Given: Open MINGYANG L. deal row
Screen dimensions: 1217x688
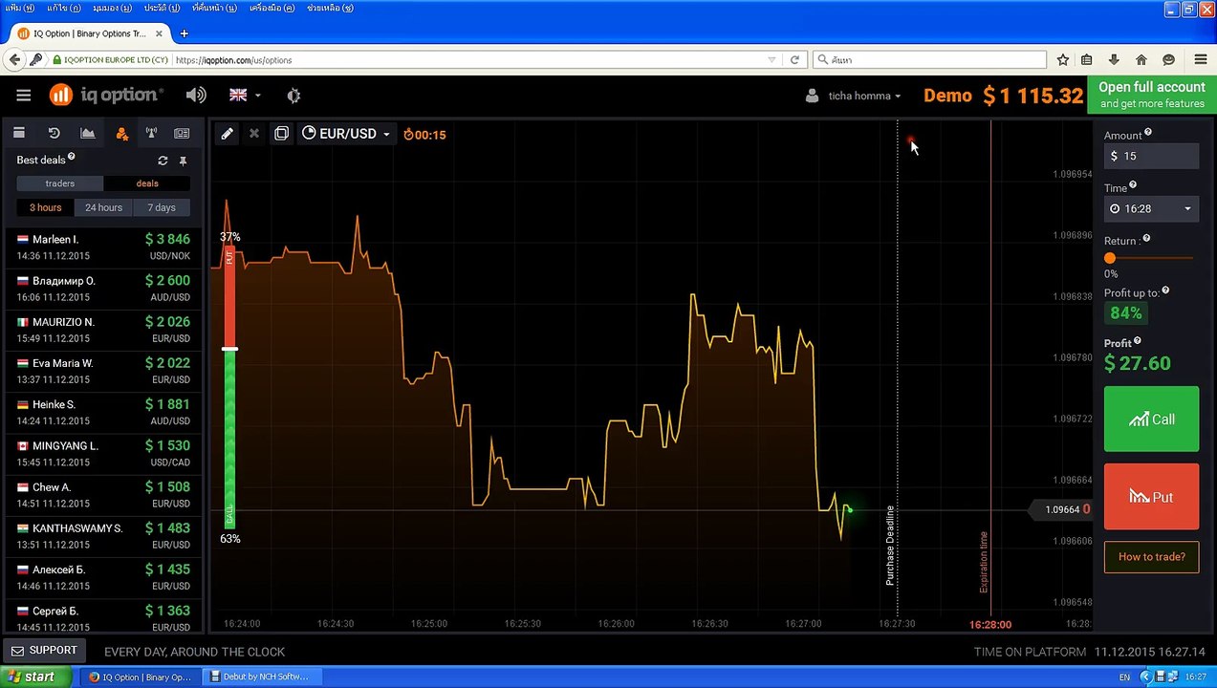Looking at the screenshot, I should click(x=103, y=453).
